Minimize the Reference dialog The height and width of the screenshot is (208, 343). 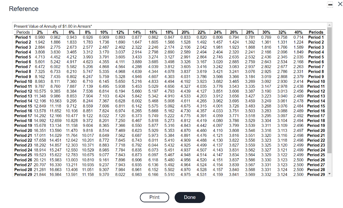[330, 5]
